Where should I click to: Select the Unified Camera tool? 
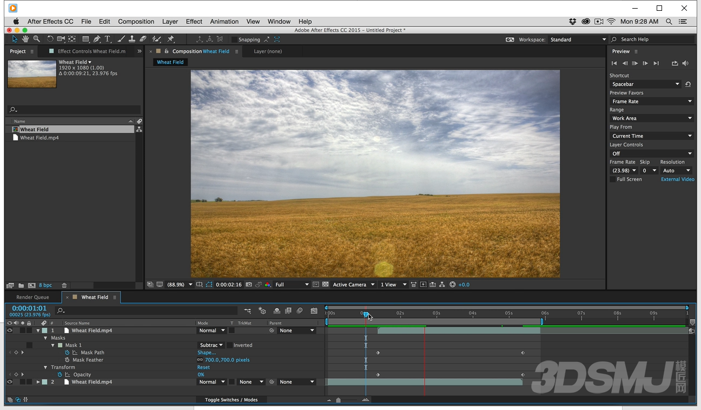[x=61, y=39]
